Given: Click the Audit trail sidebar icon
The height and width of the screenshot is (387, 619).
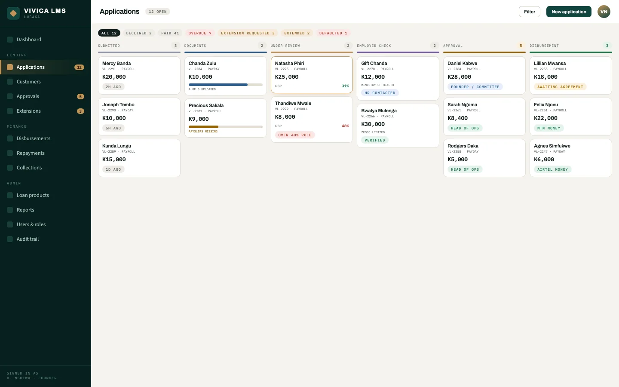Looking at the screenshot, I should click(x=10, y=239).
